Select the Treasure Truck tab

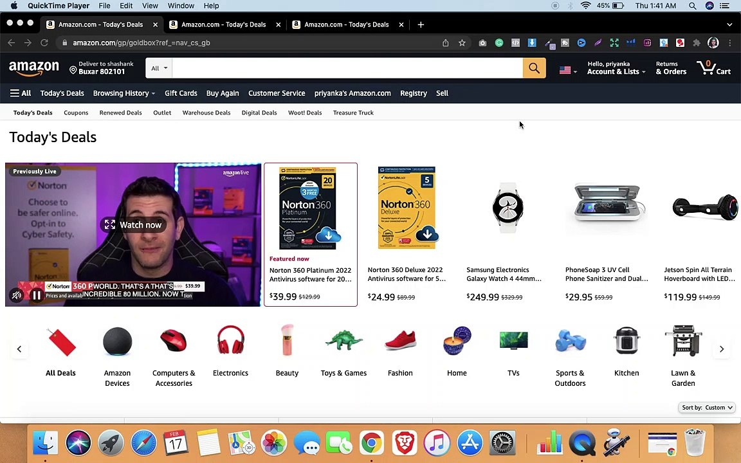point(353,113)
